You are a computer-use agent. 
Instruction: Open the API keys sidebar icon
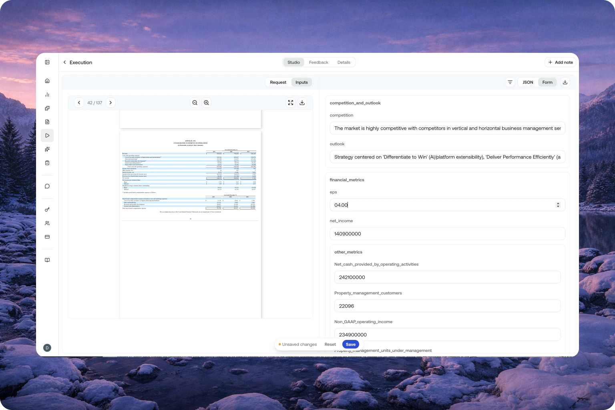47,209
